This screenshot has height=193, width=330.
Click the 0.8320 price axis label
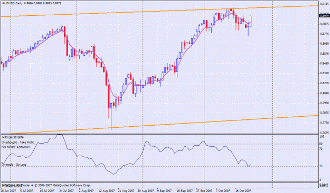point(325,73)
